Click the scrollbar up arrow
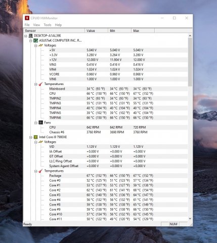Screen dimensions: 217x243 click(190, 35)
